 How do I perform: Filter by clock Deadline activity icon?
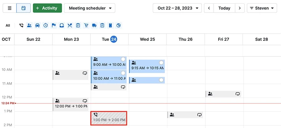46,25
